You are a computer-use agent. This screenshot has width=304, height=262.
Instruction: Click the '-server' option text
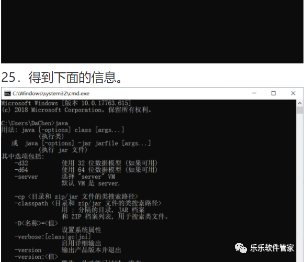click(26, 177)
